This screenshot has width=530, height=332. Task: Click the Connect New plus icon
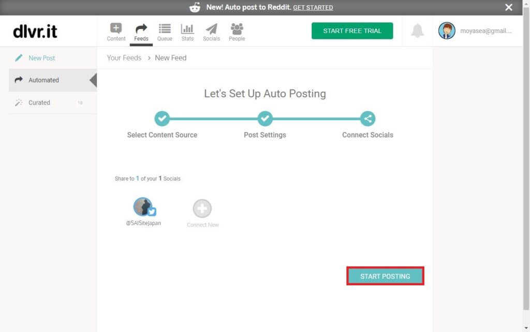(202, 209)
